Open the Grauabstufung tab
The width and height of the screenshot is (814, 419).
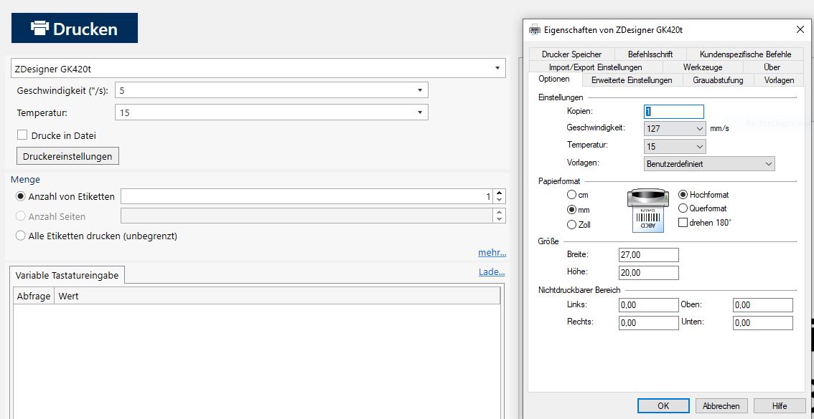(x=718, y=80)
